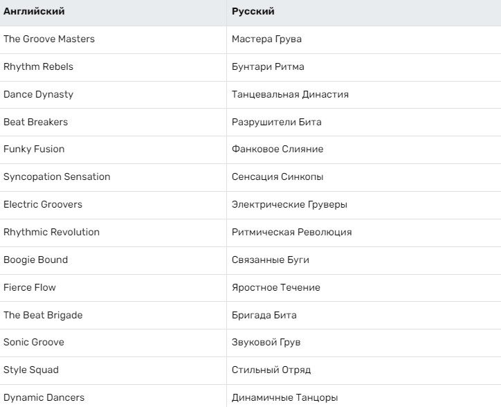Click Динамичные Танцоры translation
This screenshot has width=501, height=407.
pos(285,397)
